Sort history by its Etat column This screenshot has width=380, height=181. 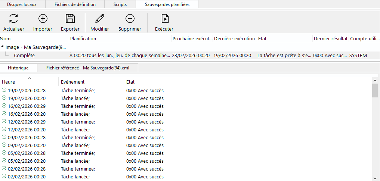point(152,82)
